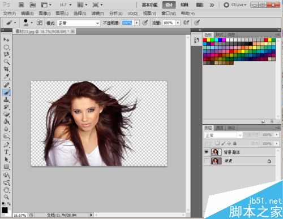Click the foreground color black swatch
The width and height of the screenshot is (283, 219).
point(5,210)
